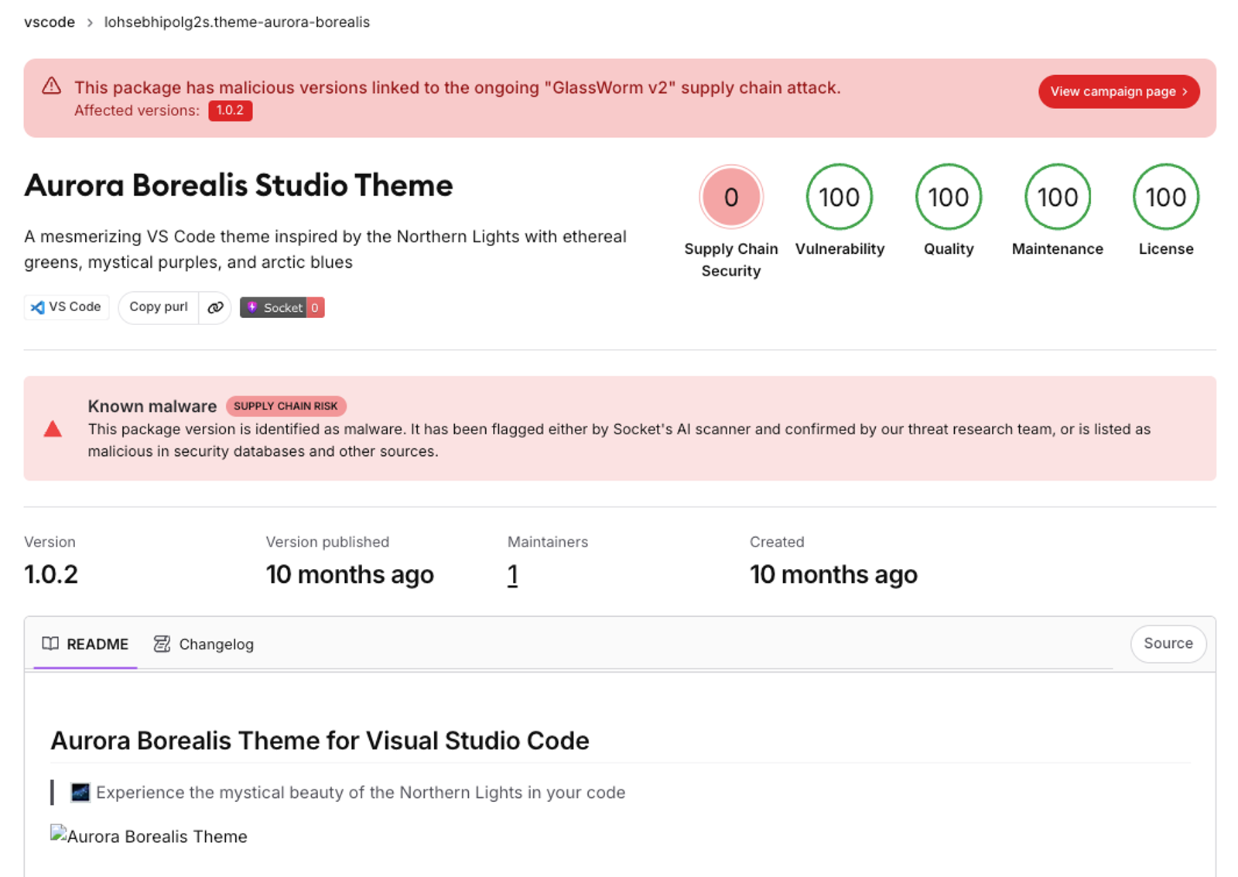Screen dimensions: 1238x877
Task: Click the red Known malware triangle icon
Action: [x=53, y=429]
